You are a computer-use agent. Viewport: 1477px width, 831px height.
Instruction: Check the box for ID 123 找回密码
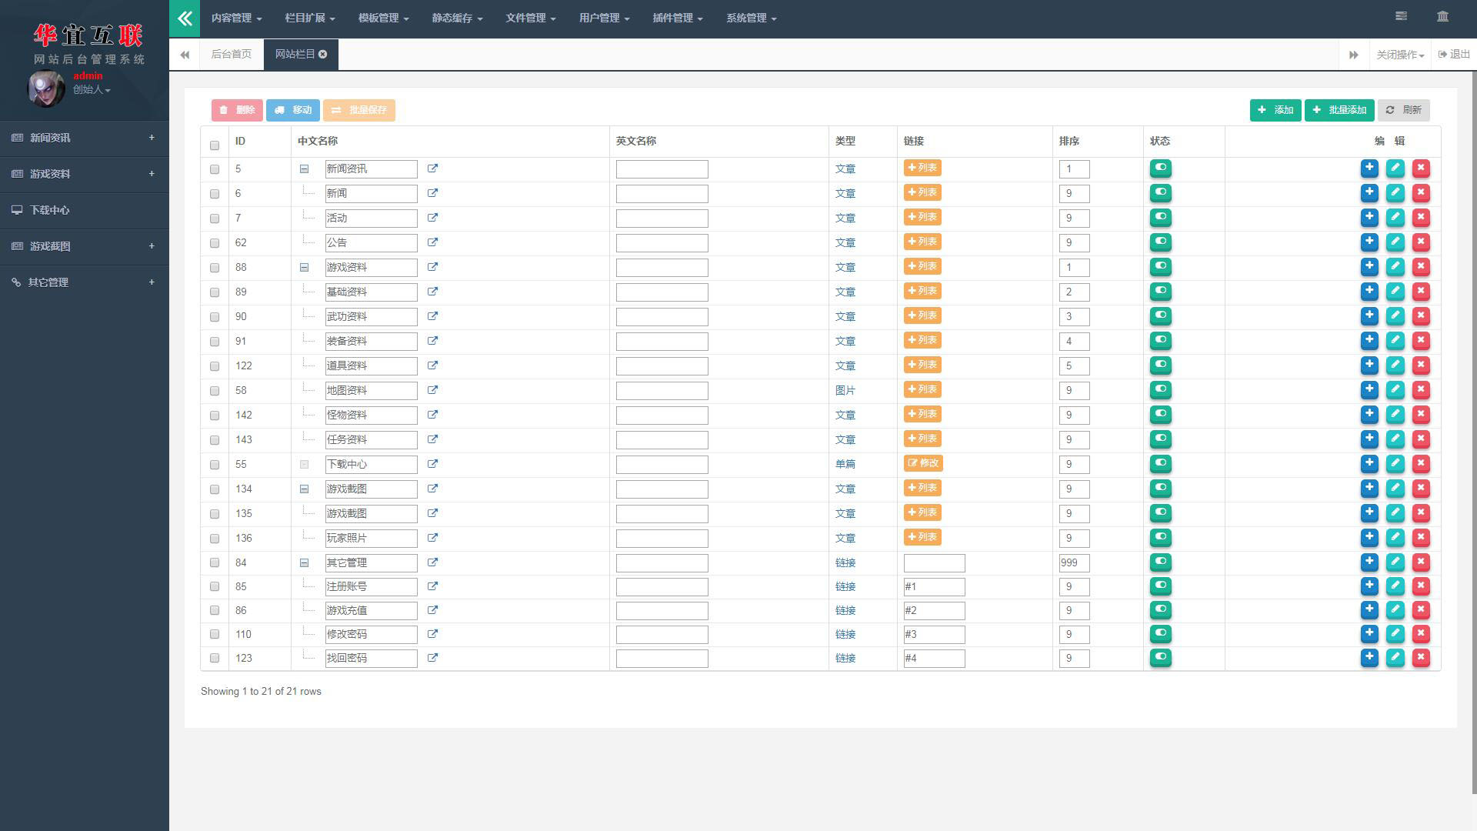coord(215,658)
